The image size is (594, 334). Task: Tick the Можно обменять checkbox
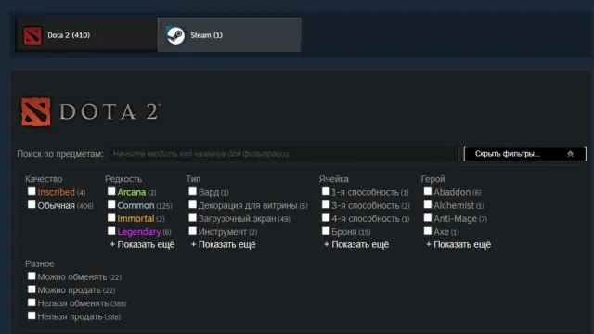pos(32,276)
